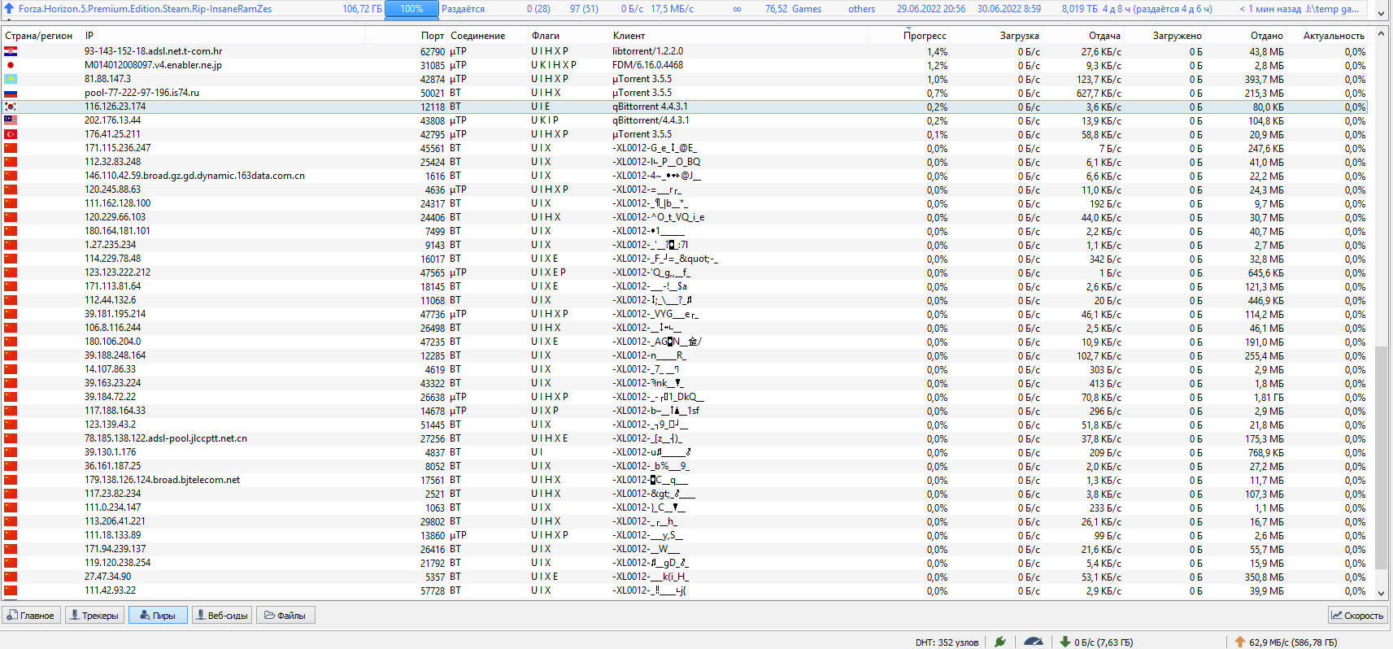Click the Malaysian flag icon for peer 202.176.13.44
1393x649 pixels.
11,120
